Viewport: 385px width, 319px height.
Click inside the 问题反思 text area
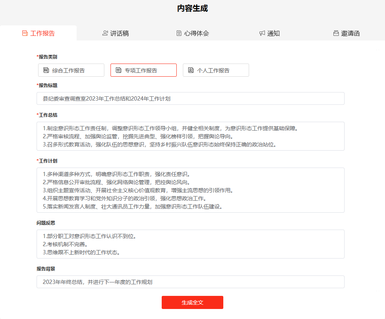191,244
